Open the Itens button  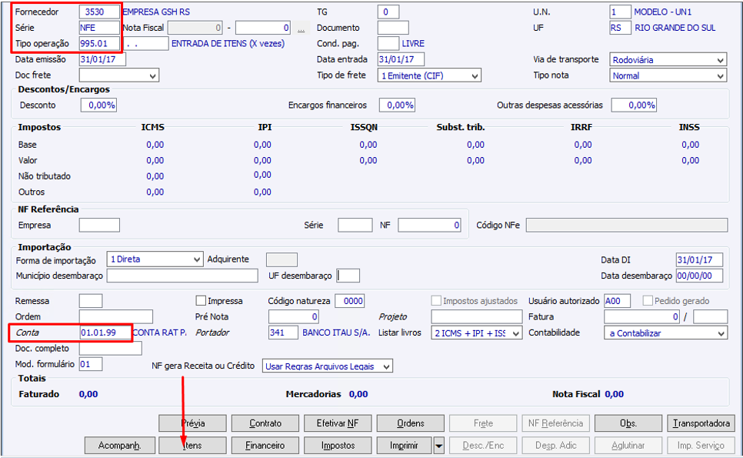coord(192,446)
